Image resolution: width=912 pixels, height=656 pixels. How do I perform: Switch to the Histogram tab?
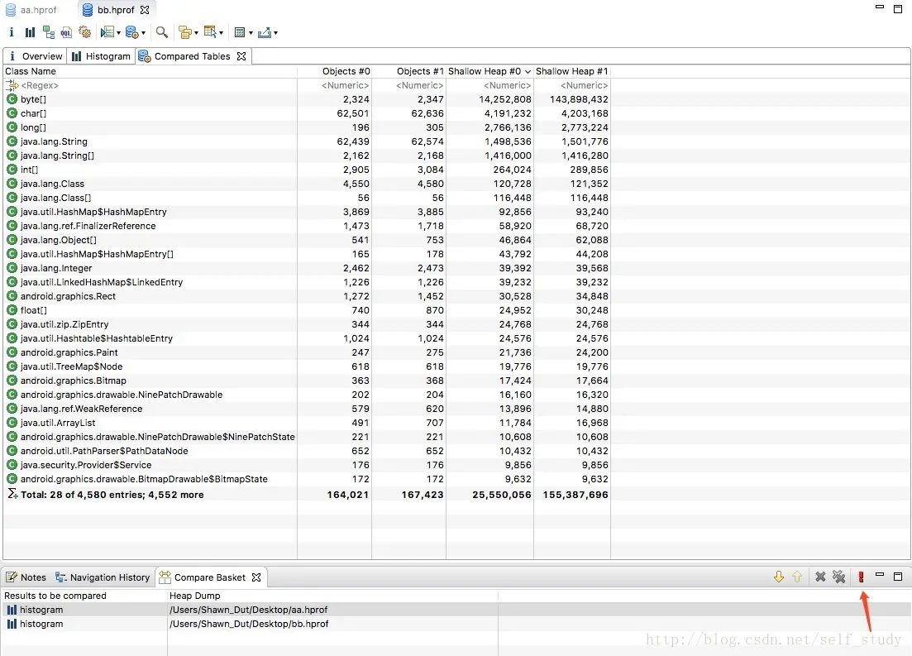(x=101, y=56)
